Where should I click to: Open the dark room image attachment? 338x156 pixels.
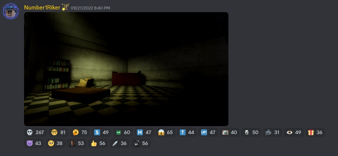[126, 69]
